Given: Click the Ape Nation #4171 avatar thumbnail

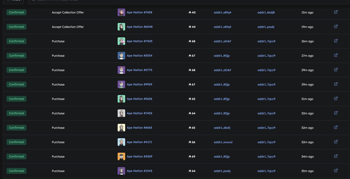Looking at the screenshot, I should pos(121,142).
